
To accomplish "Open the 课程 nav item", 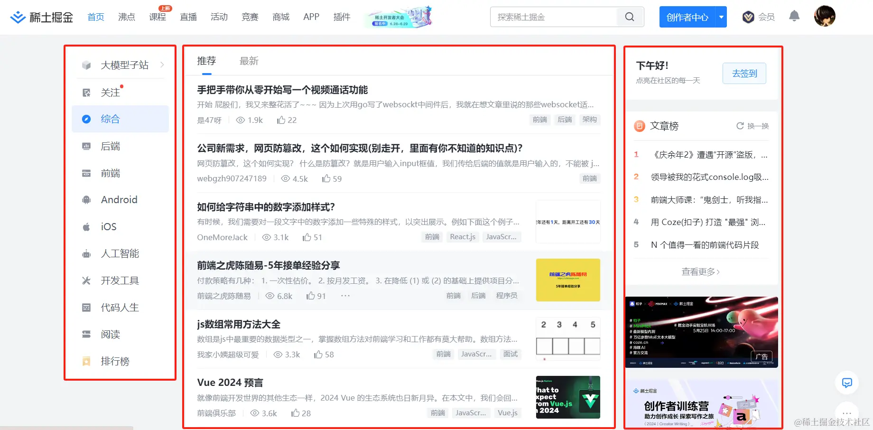I will pyautogui.click(x=158, y=17).
